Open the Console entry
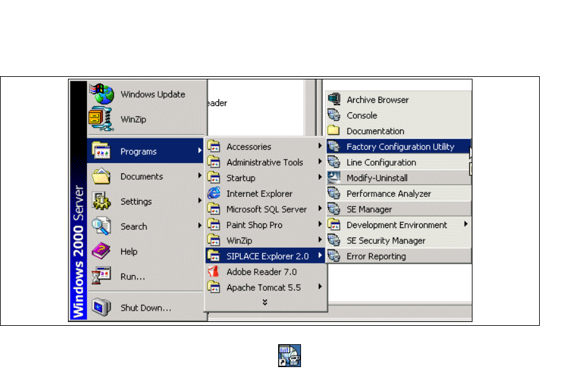Viewport: 569px width, 369px height. coord(398,115)
